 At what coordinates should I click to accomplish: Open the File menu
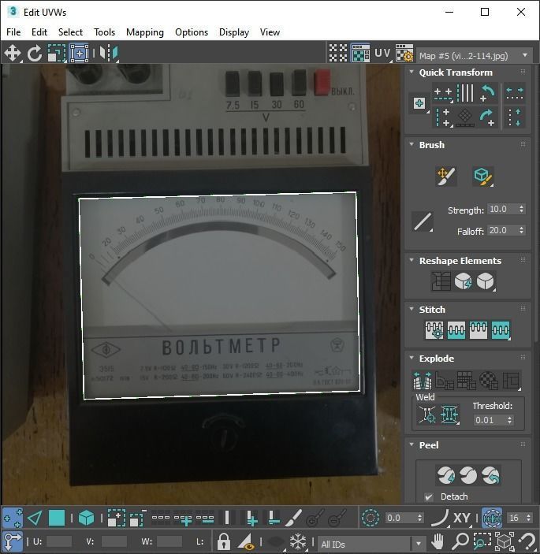13,32
